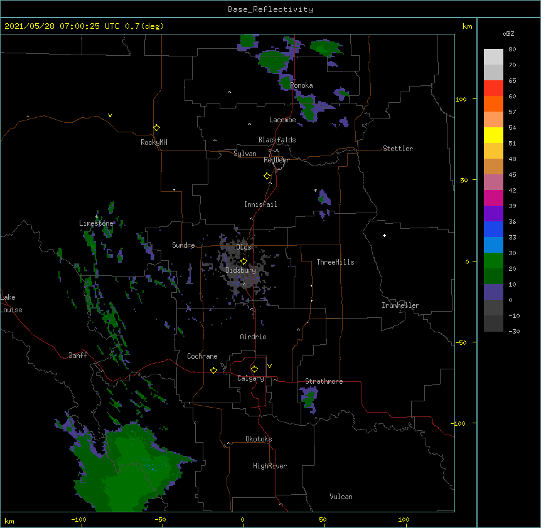Image resolution: width=541 pixels, height=528 pixels.
Task: Click the dBZ legend heading
Action: tap(508, 33)
